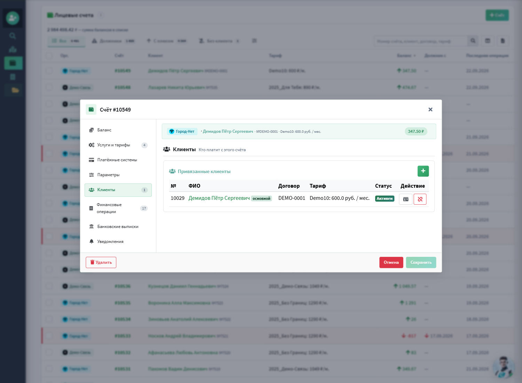
Task: Click the ФИО column header
Action: (195, 186)
